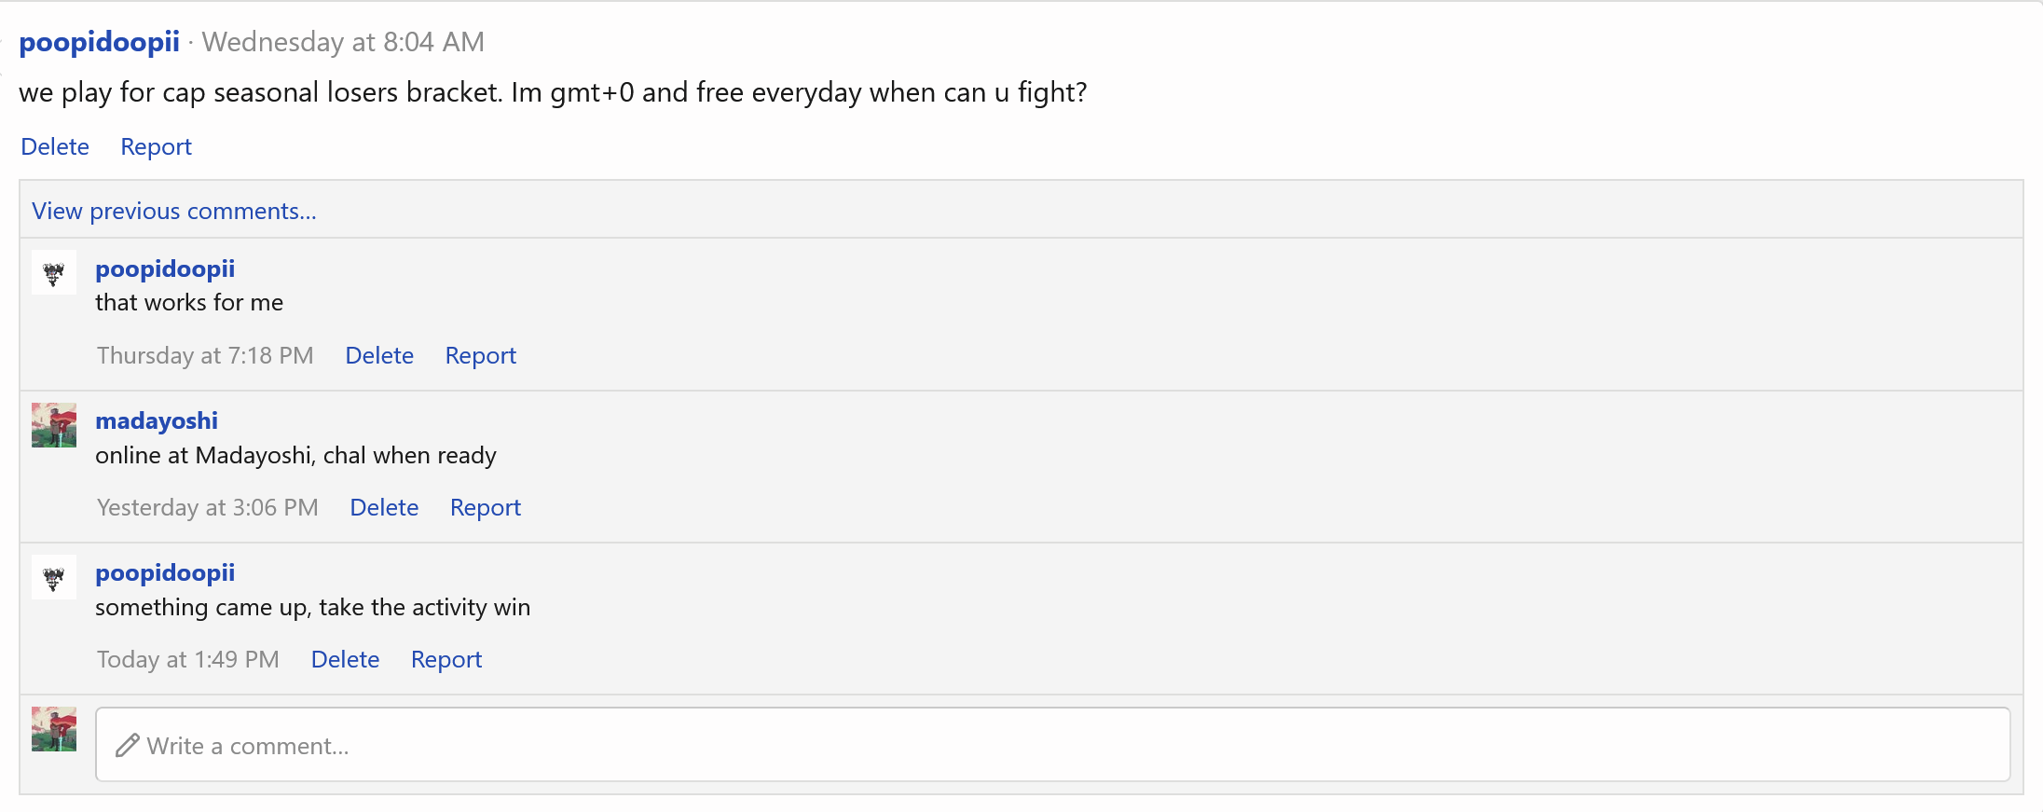Open poopidoopii profile from post header
Screen dimensions: 2043x812
tap(99, 42)
